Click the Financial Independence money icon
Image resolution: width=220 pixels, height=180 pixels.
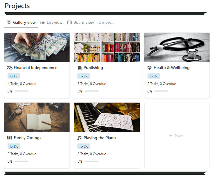(x=10, y=68)
